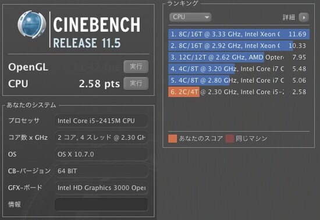This screenshot has height=220, width=320.
Task: Click the OS field showing OS X 10.7.0
Action: (x=101, y=154)
